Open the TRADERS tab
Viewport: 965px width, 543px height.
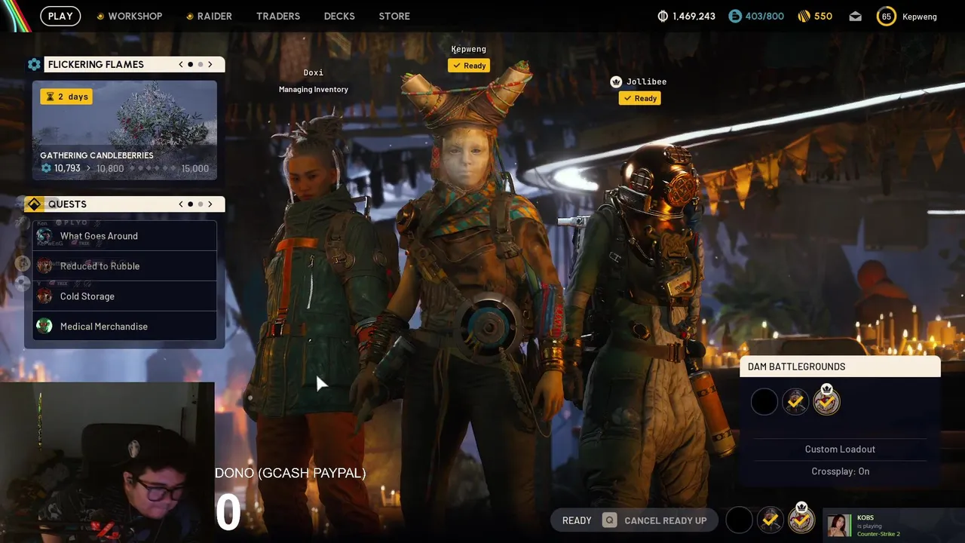coord(278,16)
